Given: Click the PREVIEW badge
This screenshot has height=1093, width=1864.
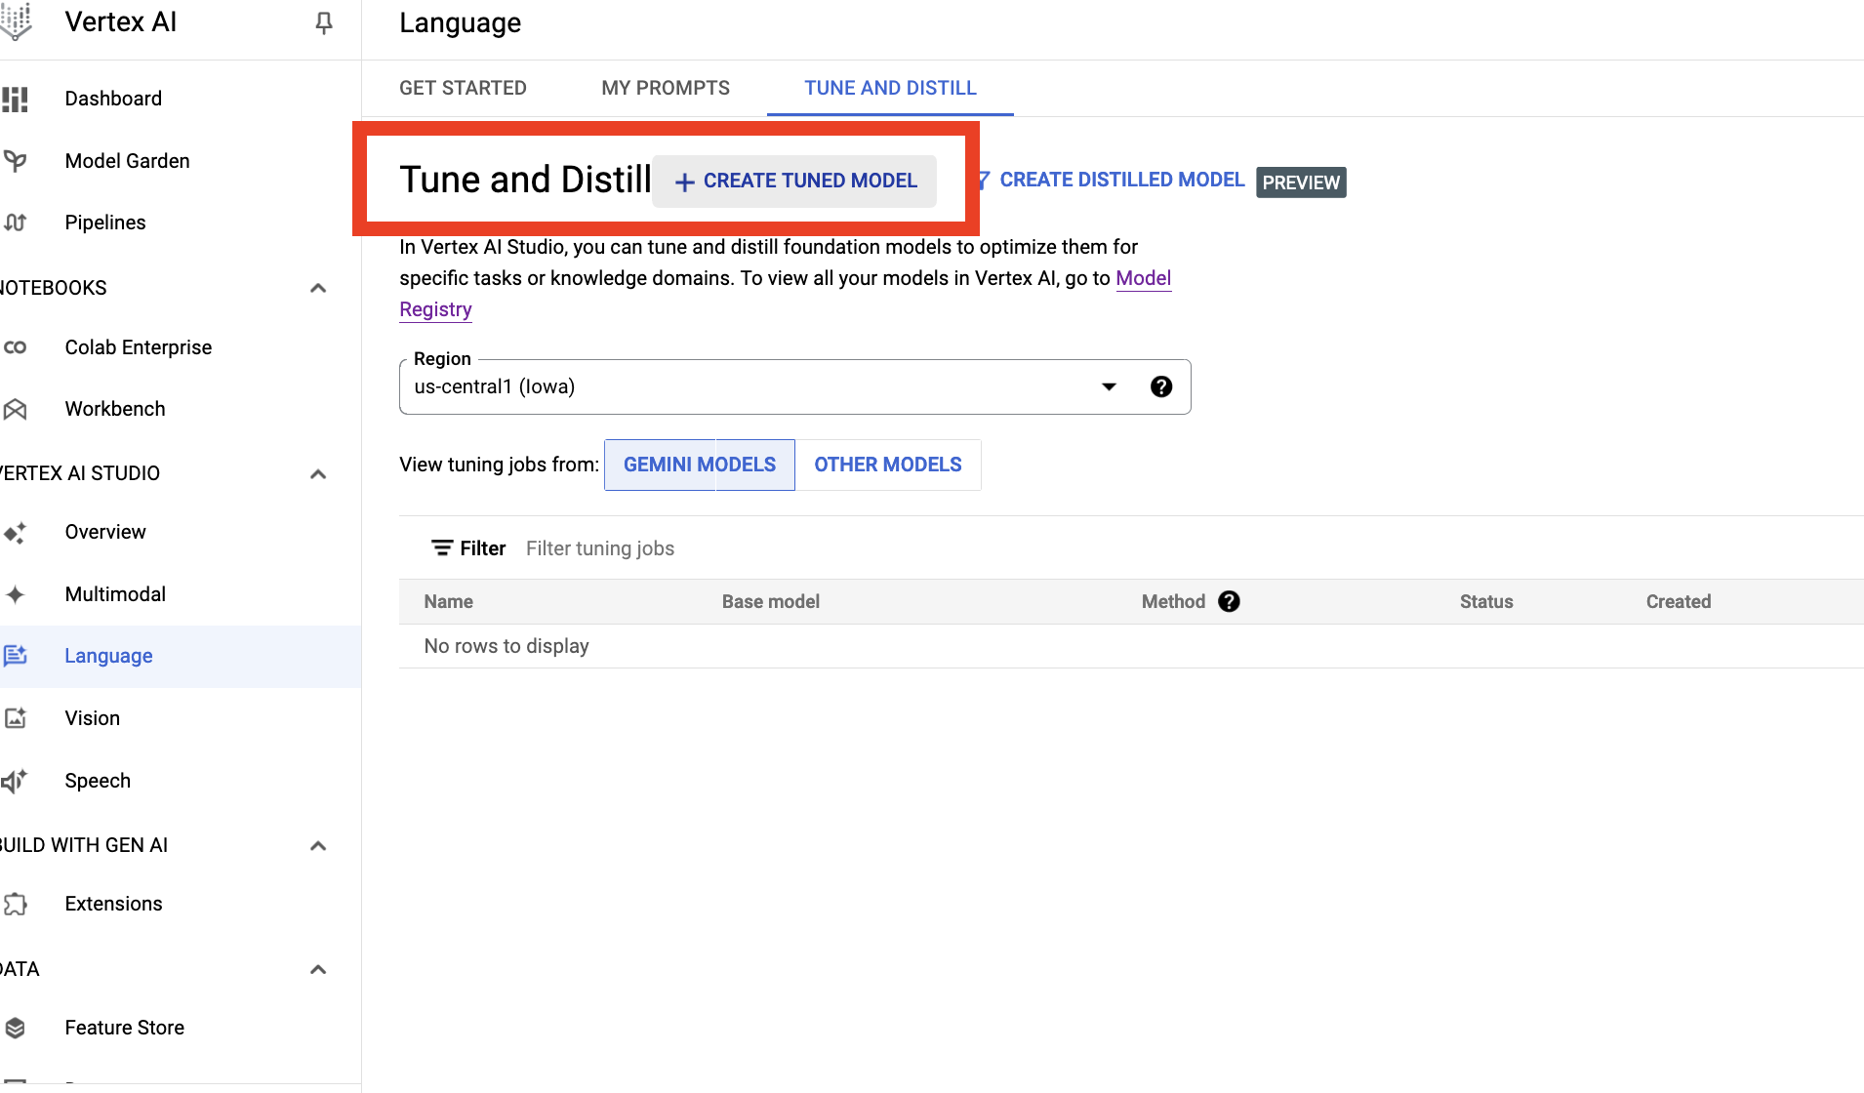Looking at the screenshot, I should coord(1301,182).
